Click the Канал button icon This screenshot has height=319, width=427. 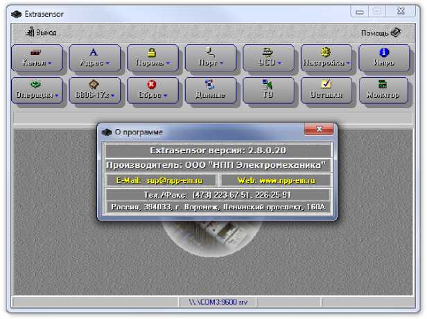pos(35,52)
